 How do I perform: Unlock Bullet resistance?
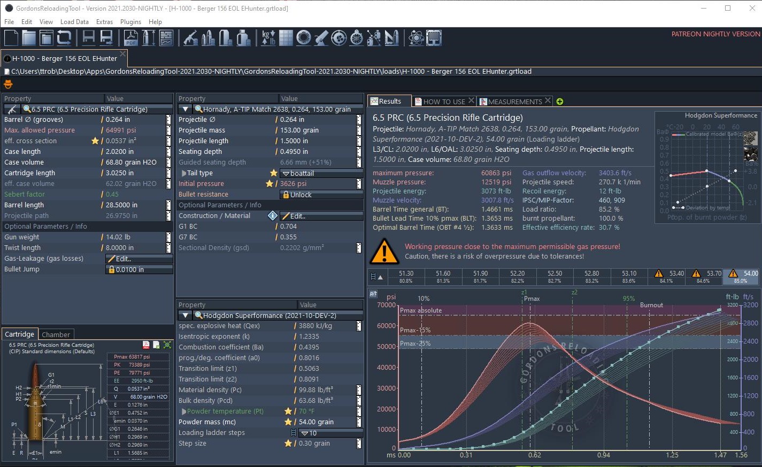321,194
